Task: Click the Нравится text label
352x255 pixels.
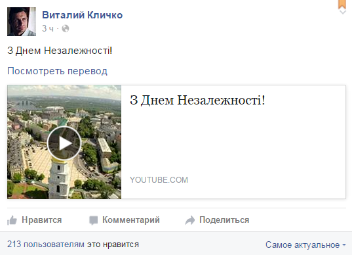Action: [42, 220]
